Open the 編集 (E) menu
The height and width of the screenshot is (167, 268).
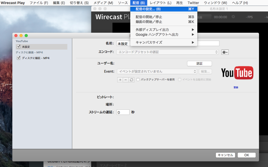point(59,3)
